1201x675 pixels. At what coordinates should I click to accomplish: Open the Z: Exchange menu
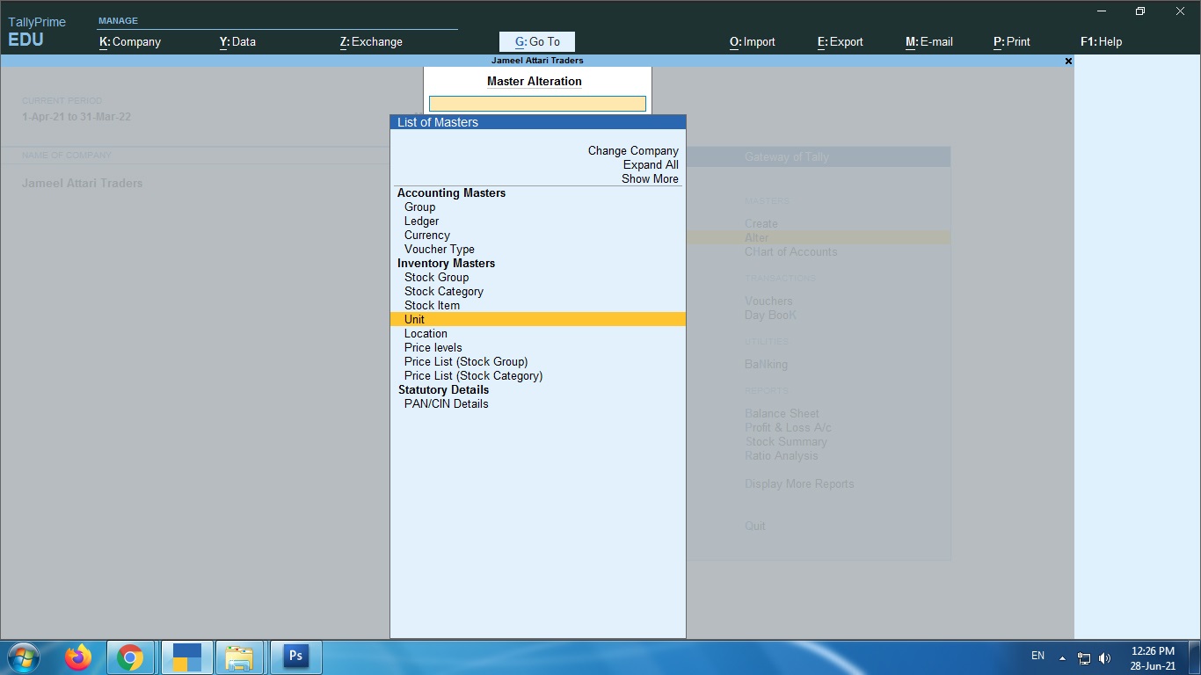(x=371, y=41)
